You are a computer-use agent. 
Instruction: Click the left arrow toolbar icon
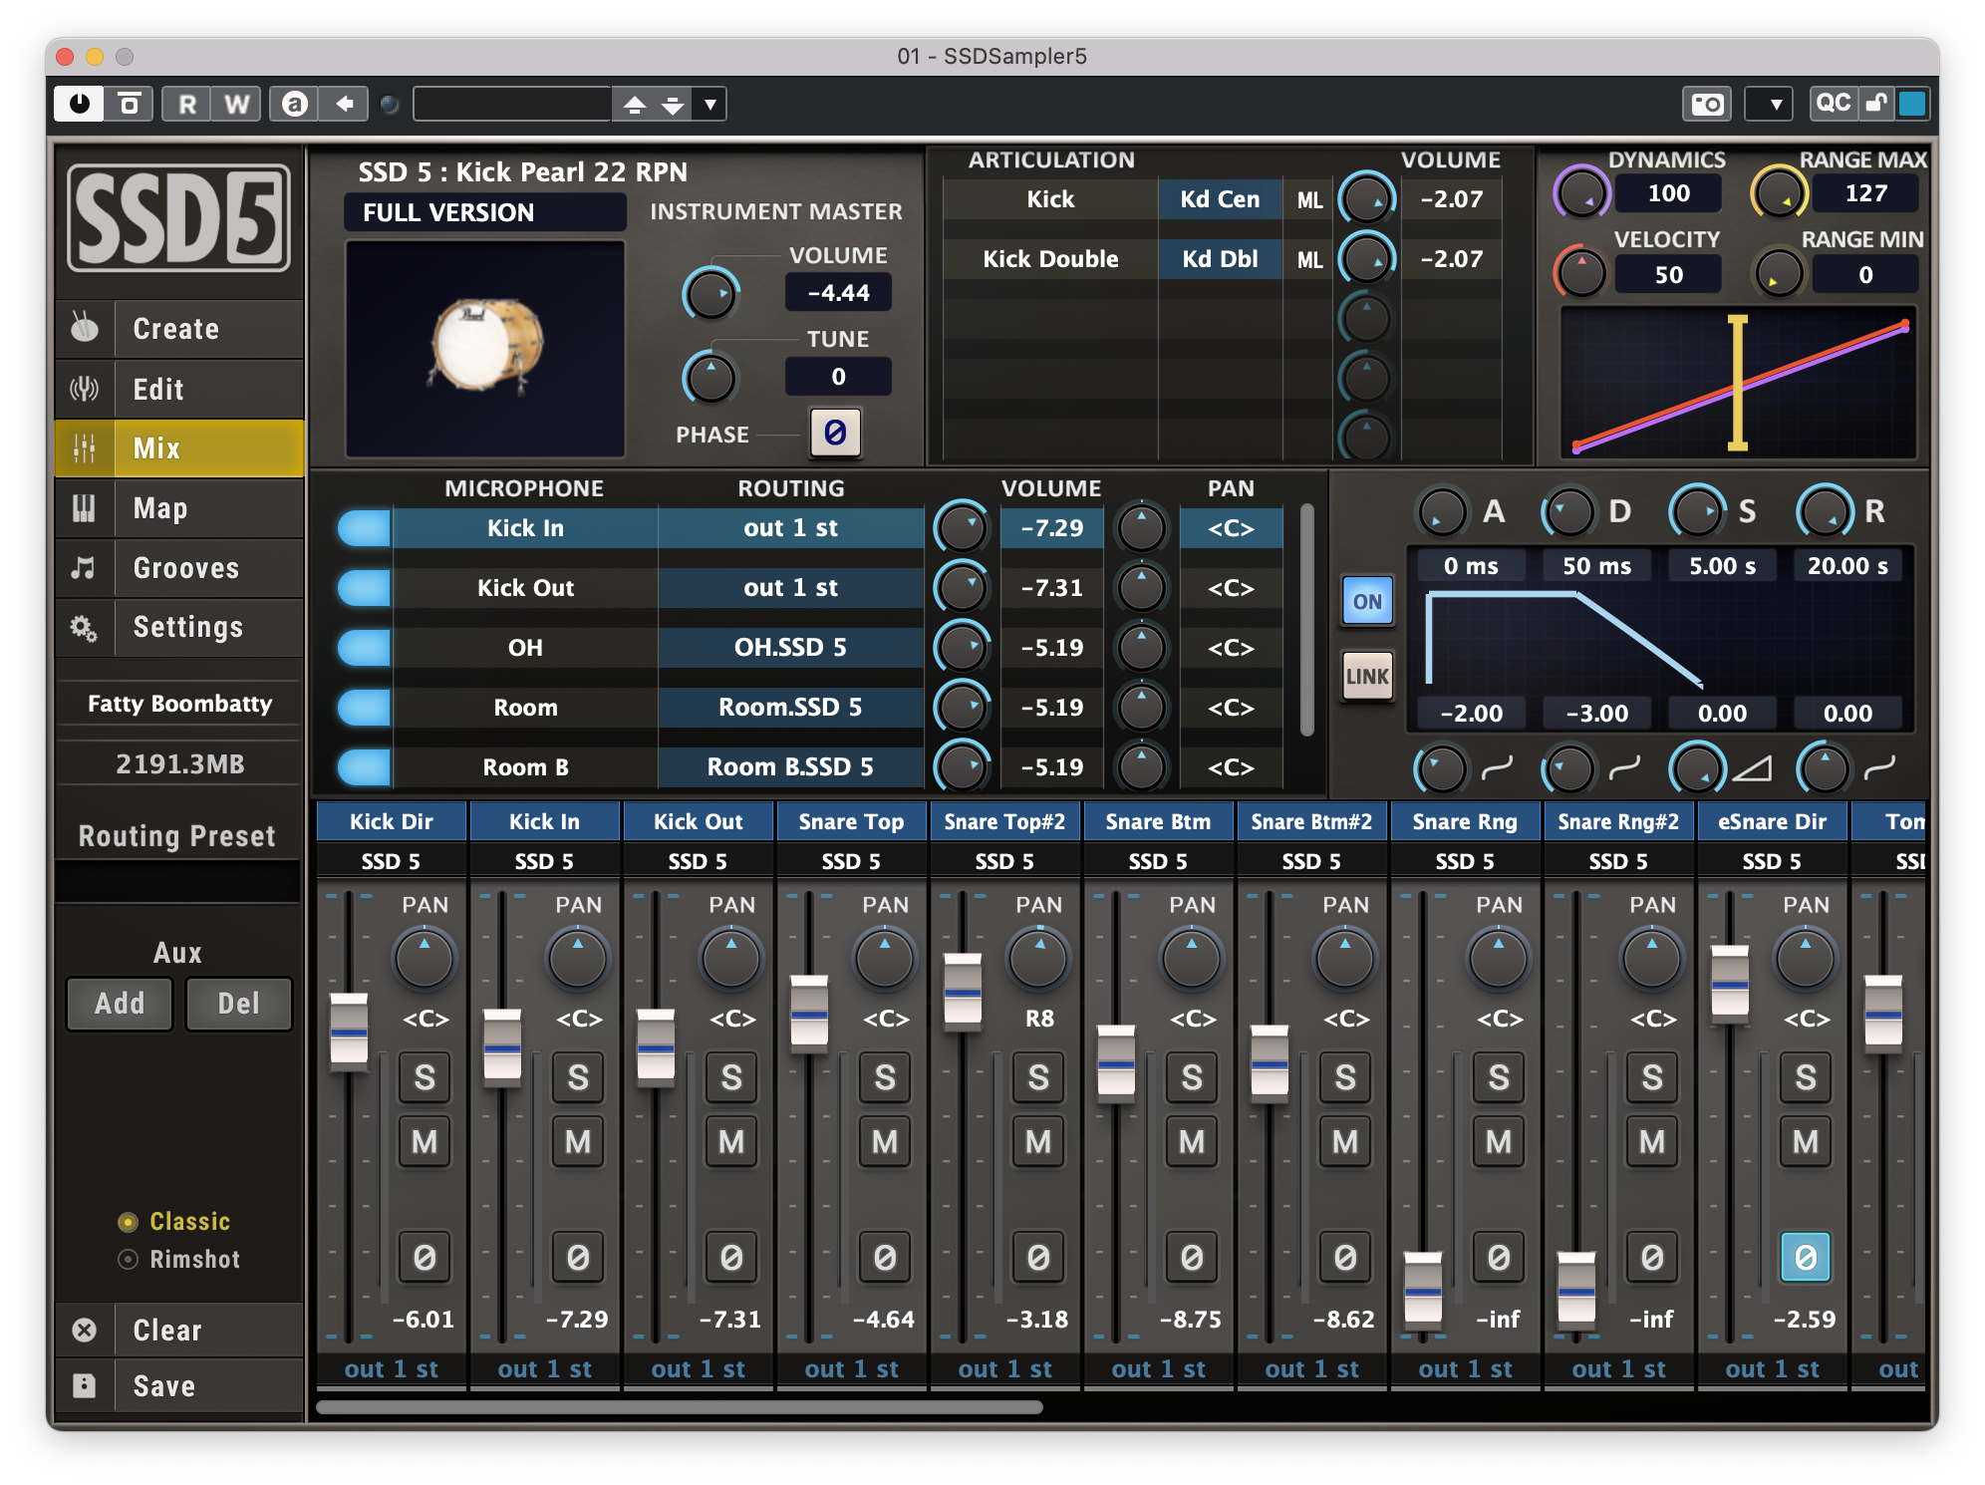click(x=344, y=104)
